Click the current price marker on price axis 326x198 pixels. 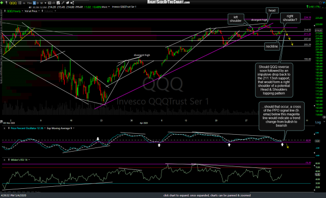coord(318,31)
